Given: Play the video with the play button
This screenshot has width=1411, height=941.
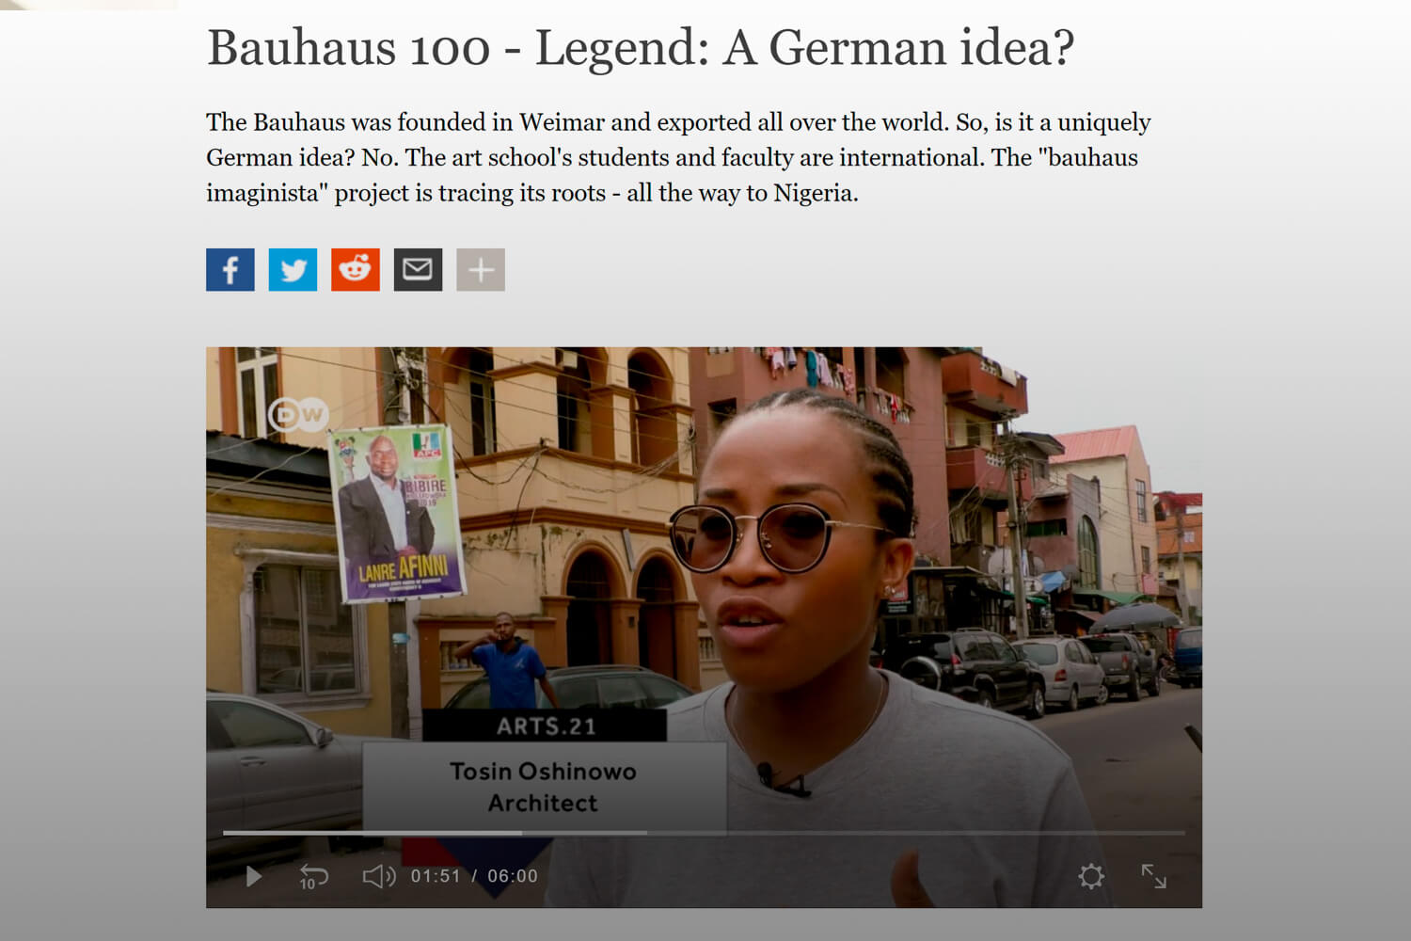Looking at the screenshot, I should point(253,876).
